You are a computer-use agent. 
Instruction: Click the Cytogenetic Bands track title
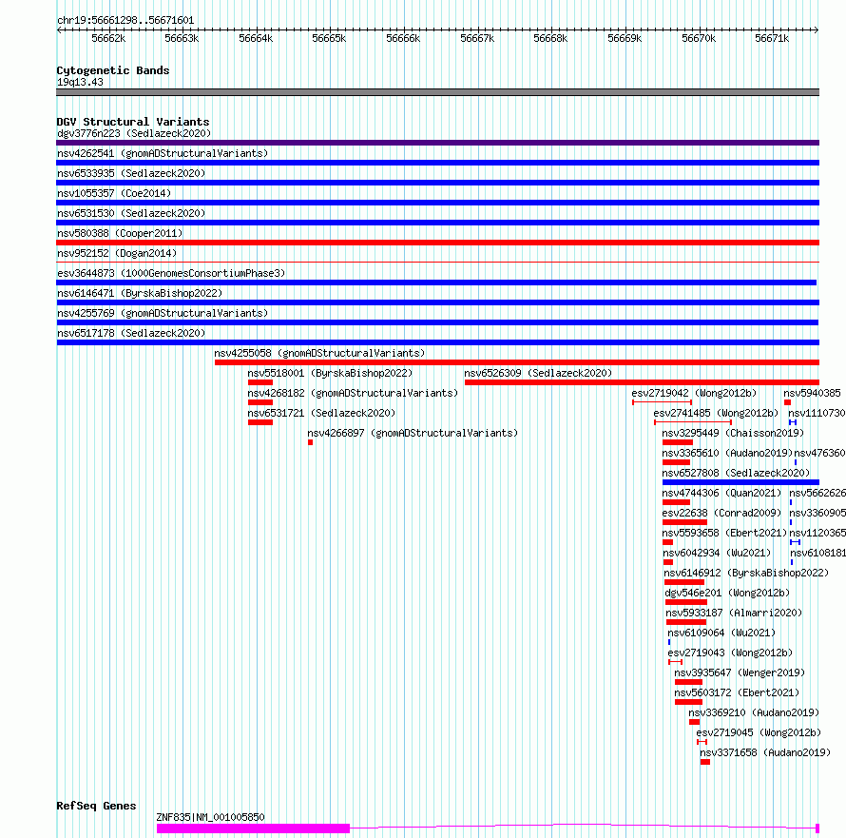pos(113,70)
